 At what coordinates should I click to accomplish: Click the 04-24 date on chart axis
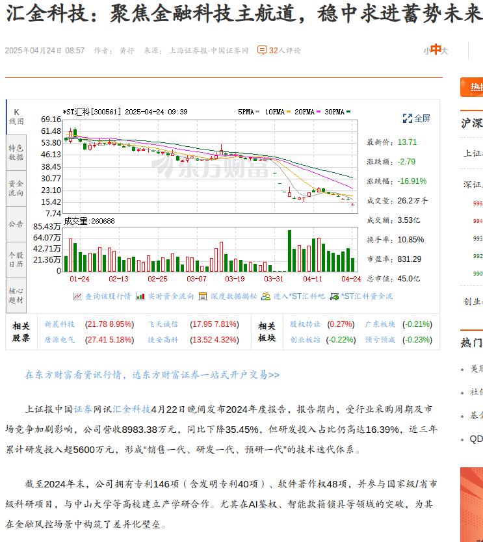[351, 279]
